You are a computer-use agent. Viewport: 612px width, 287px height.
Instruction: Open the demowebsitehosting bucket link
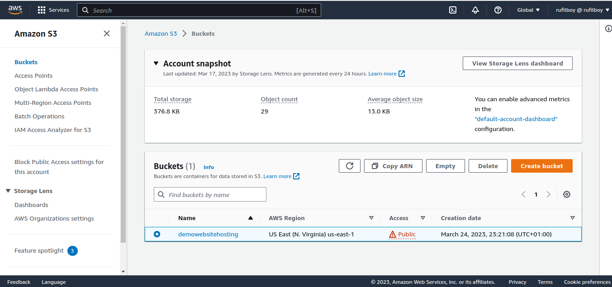(x=208, y=234)
